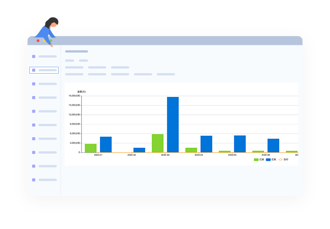Select the green bar for 2020.01
This screenshot has height=229, width=330.
(x=91, y=148)
